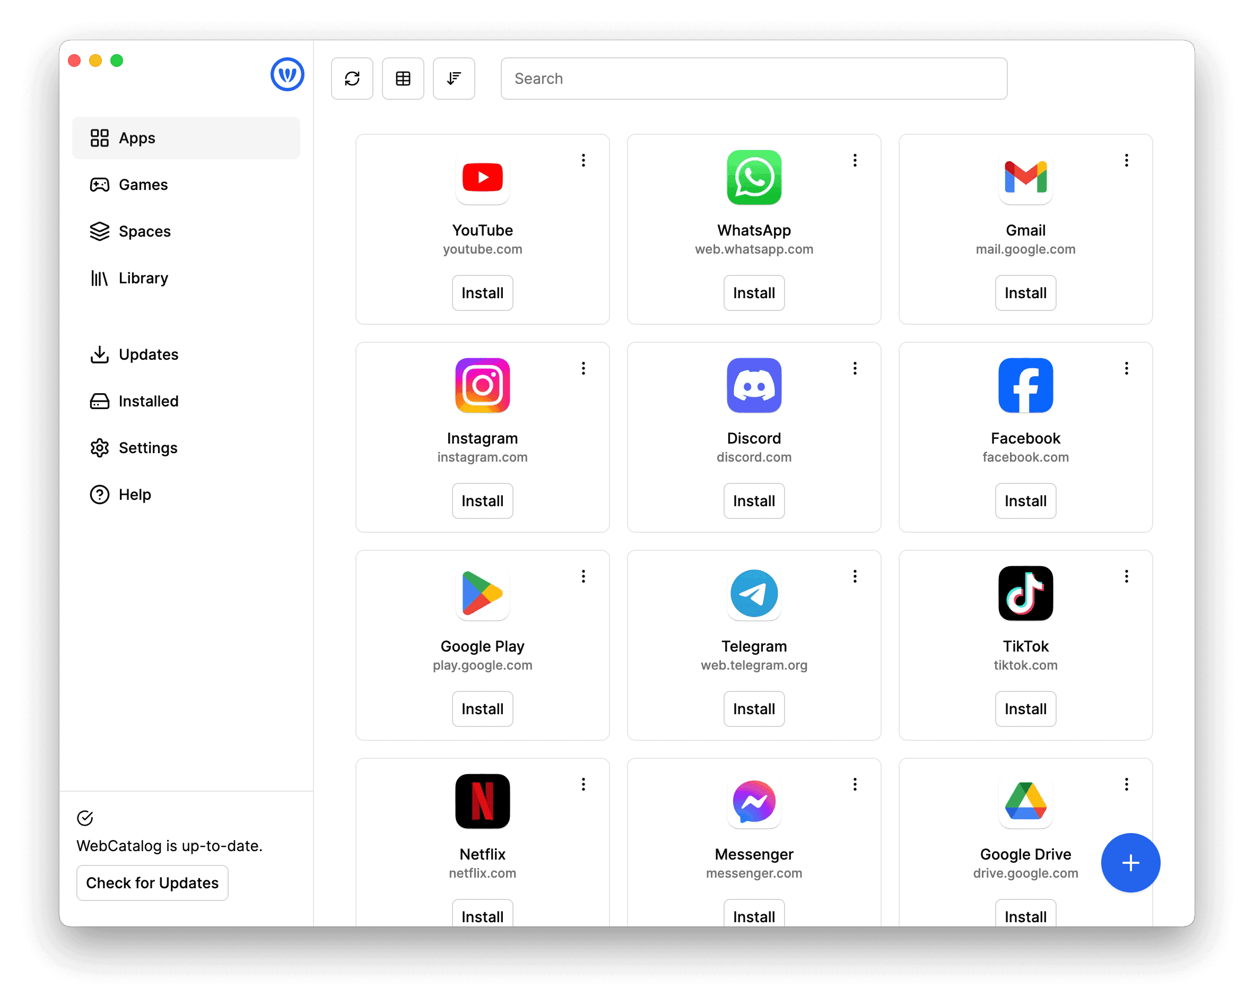The image size is (1254, 1005).
Task: Install the WhatsApp application
Action: 754,292
